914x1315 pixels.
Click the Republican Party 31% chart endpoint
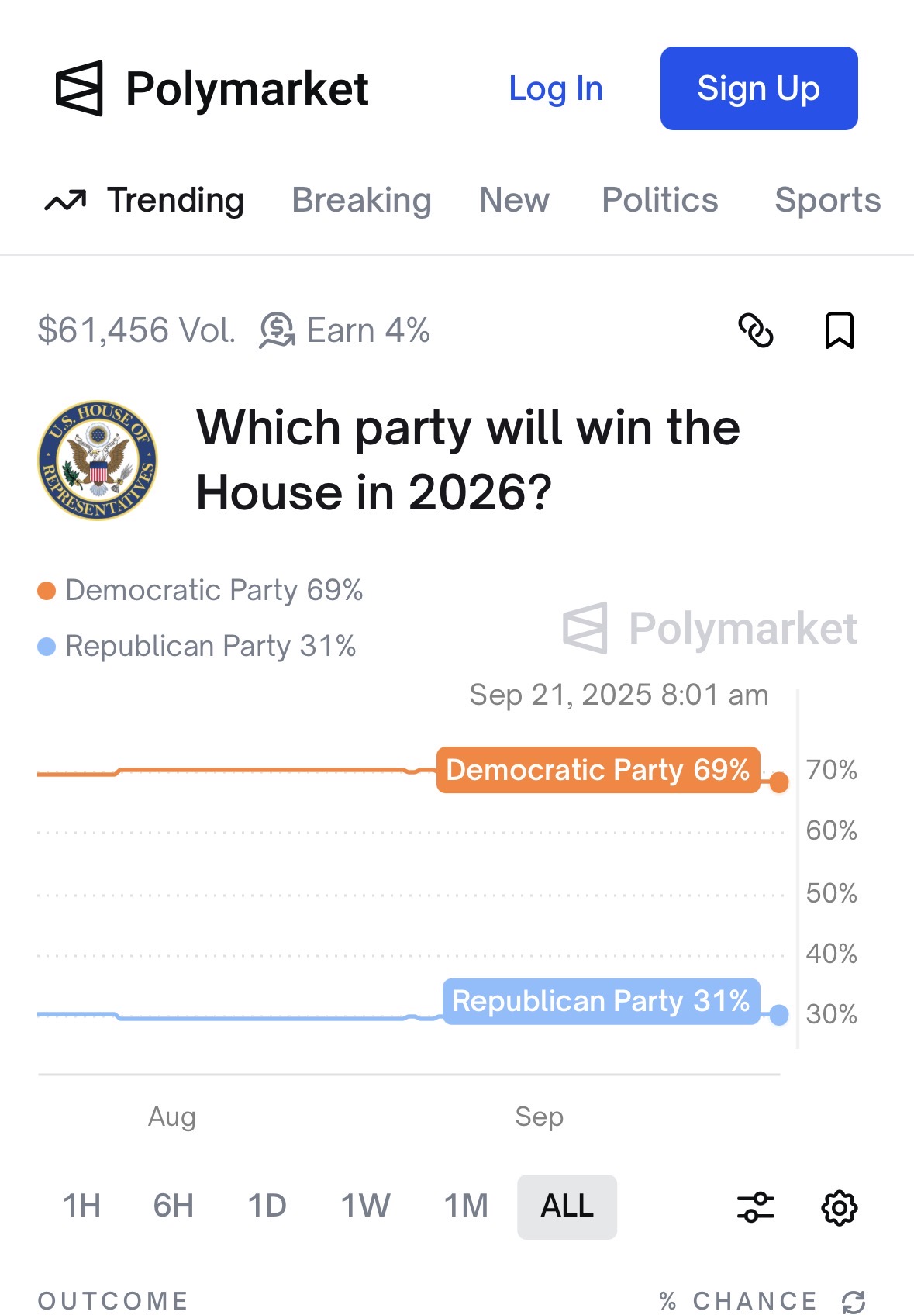(779, 1015)
